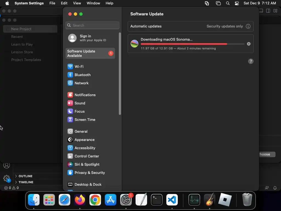Open Finder from the Dock
Image resolution: width=281 pixels, height=211 pixels.
point(34,200)
